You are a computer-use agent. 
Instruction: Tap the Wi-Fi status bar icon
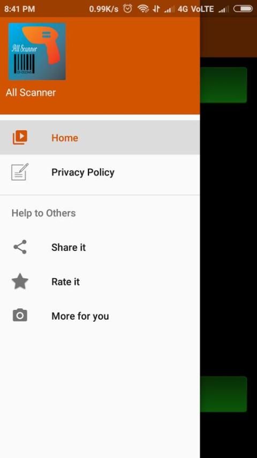pos(143,9)
